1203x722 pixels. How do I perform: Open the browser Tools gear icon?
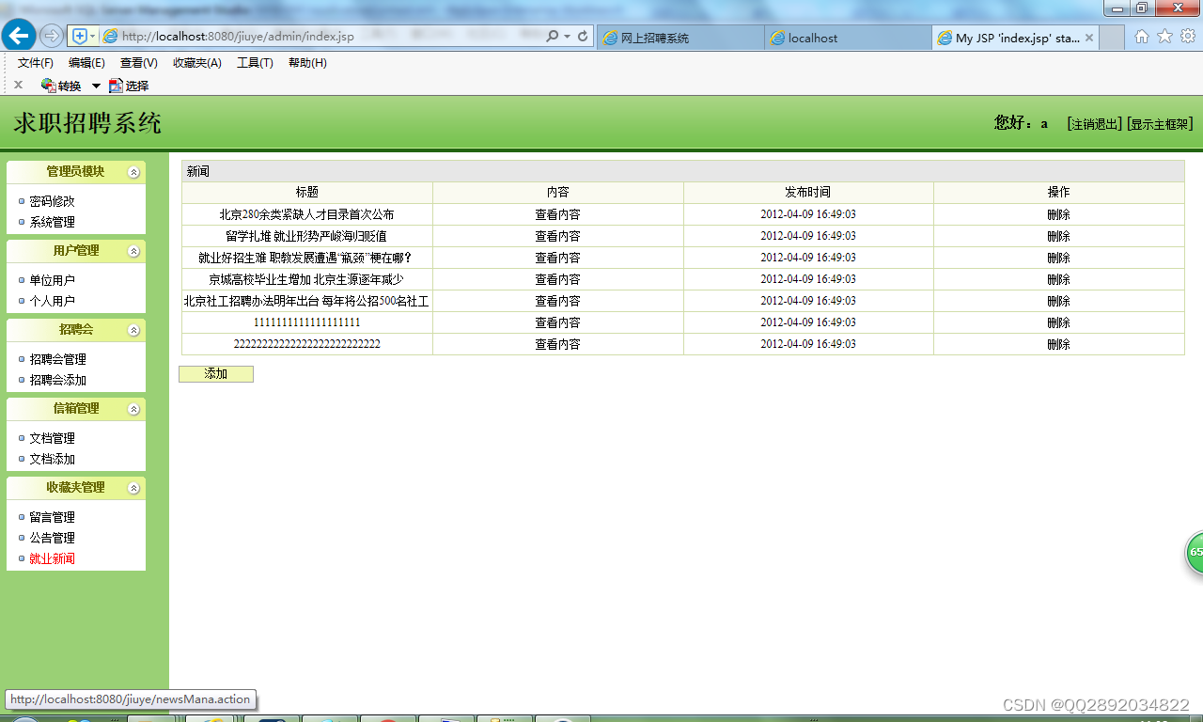pyautogui.click(x=1188, y=37)
